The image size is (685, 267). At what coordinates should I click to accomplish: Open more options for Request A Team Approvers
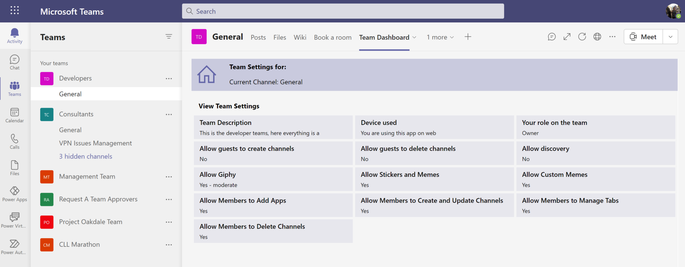[169, 200]
